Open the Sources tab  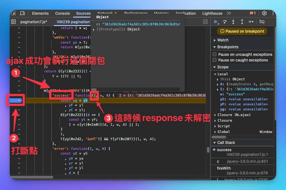pos(83,13)
